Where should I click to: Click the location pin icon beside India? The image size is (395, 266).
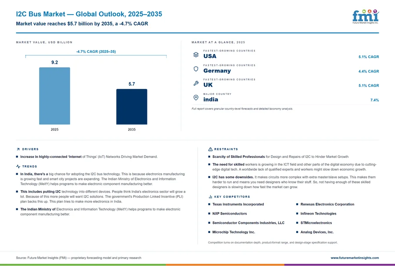[x=196, y=98]
